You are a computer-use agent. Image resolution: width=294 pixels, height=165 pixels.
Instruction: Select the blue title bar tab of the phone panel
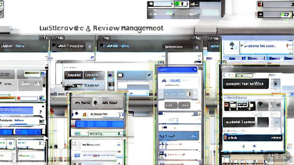click(177, 69)
